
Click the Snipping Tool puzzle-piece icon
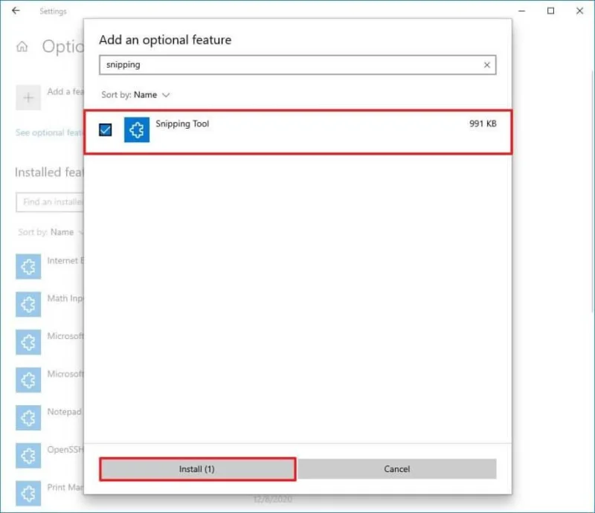[x=137, y=130]
